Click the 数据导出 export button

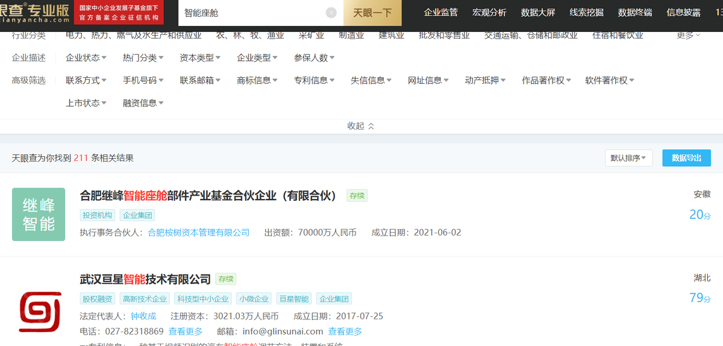[x=686, y=158]
